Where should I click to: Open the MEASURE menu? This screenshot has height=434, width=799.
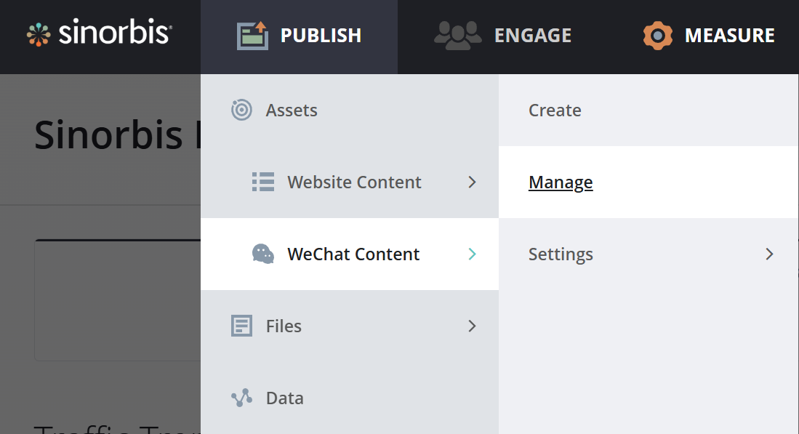(729, 35)
